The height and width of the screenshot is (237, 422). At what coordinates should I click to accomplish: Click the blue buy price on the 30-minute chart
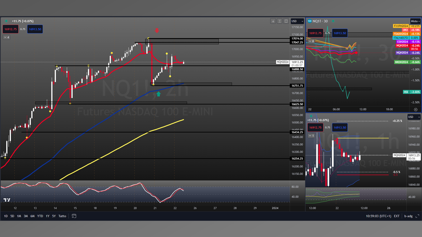click(340, 33)
